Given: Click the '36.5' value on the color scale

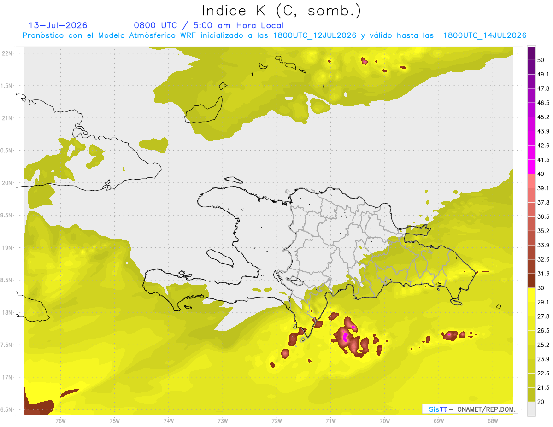Looking at the screenshot, I should point(543,216).
